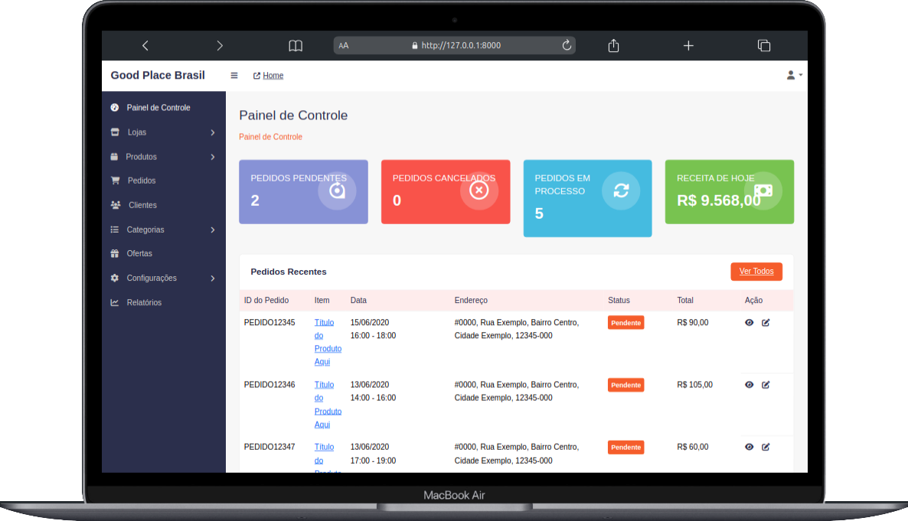
Task: Click the shopping cart icon beside Pedidos
Action: [x=116, y=181]
